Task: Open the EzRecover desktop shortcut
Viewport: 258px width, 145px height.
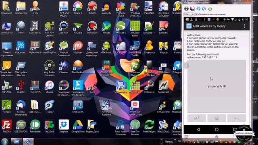Action: [x=149, y=87]
